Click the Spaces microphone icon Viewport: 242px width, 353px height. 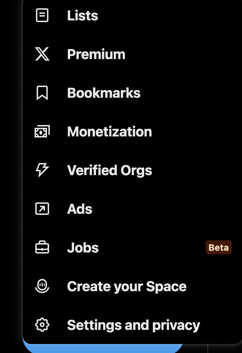pyautogui.click(x=42, y=286)
